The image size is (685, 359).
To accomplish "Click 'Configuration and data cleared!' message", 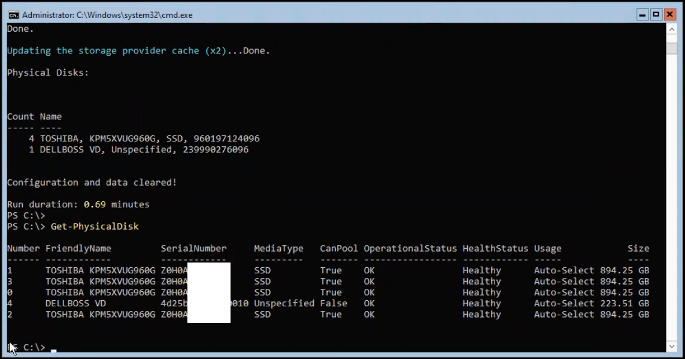I will (x=92, y=182).
